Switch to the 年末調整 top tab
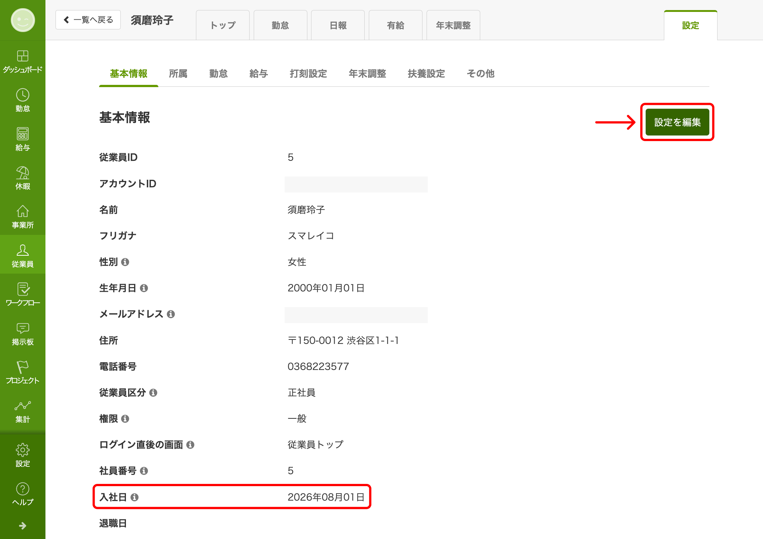 point(453,25)
